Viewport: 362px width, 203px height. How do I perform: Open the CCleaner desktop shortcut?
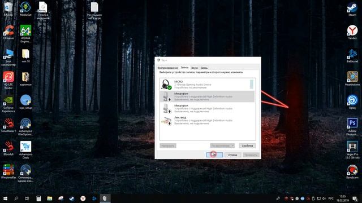tap(8, 32)
